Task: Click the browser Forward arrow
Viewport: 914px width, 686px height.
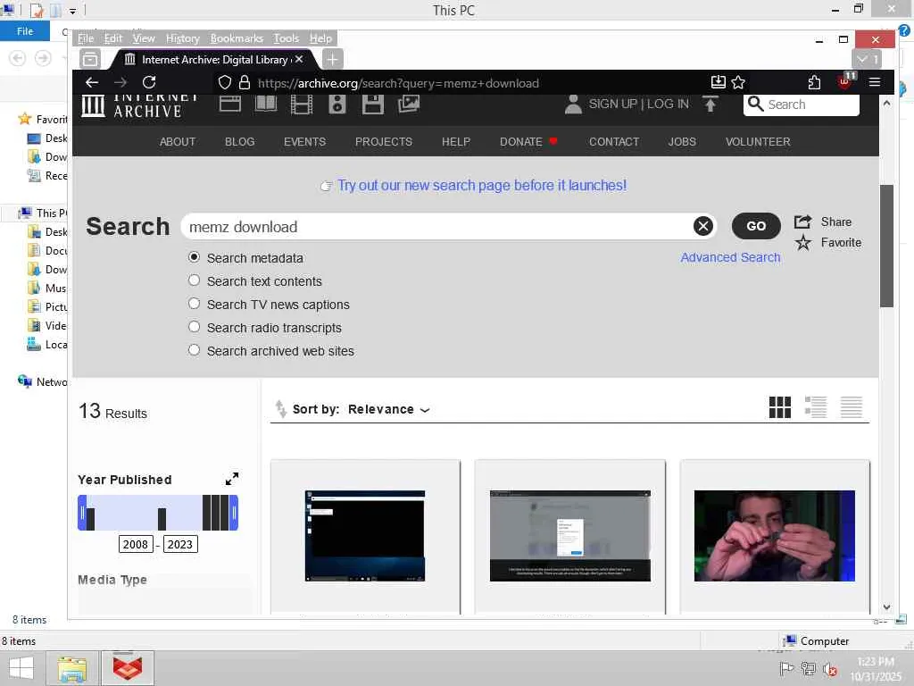Action: [x=120, y=82]
